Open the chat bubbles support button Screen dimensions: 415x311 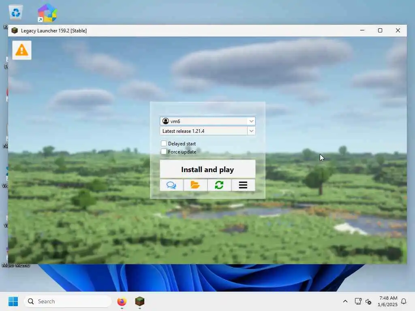pyautogui.click(x=171, y=185)
